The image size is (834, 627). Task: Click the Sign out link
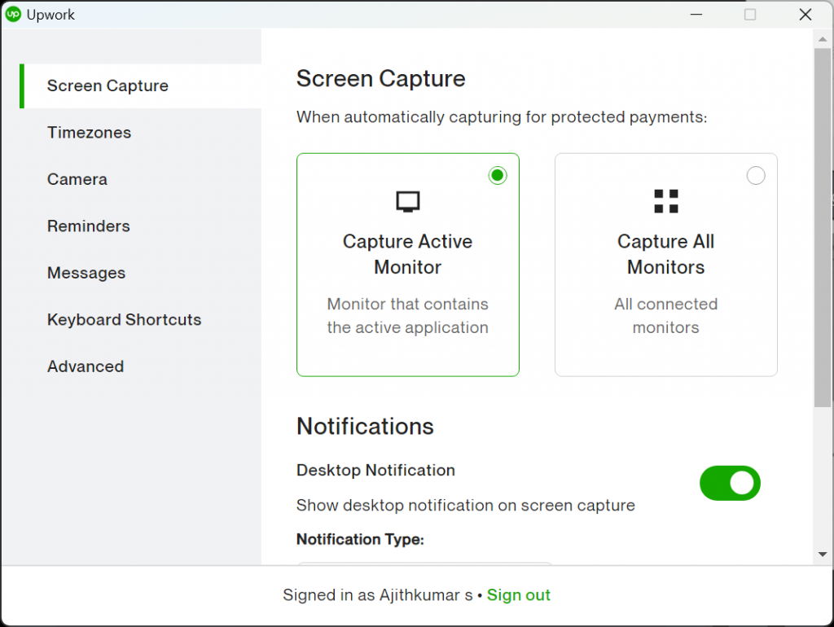519,595
